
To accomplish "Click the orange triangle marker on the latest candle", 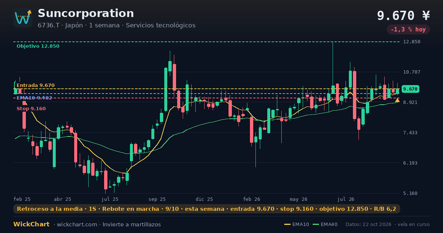I will point(397,100).
